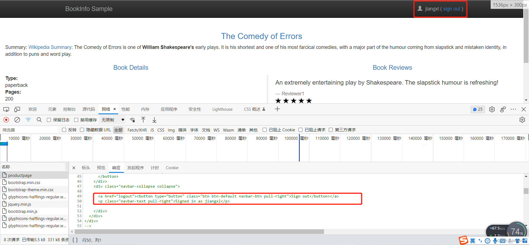The width and height of the screenshot is (529, 245).
Task: Click The Comedy of Errors title link
Action: (261, 36)
